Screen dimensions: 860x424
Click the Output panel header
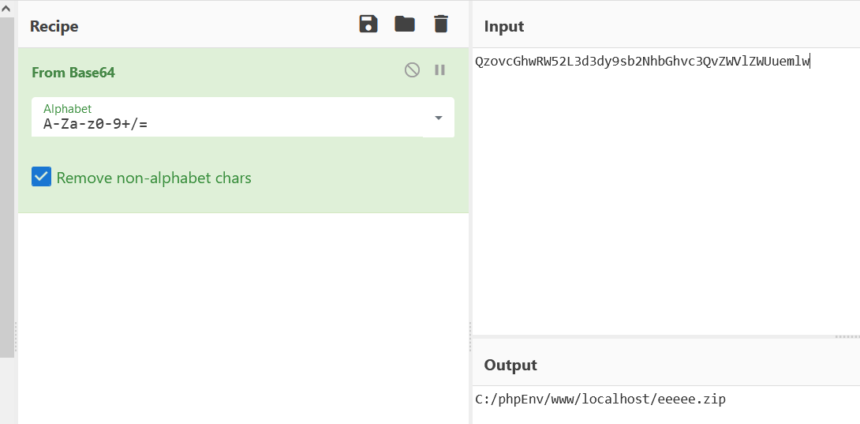pos(510,365)
